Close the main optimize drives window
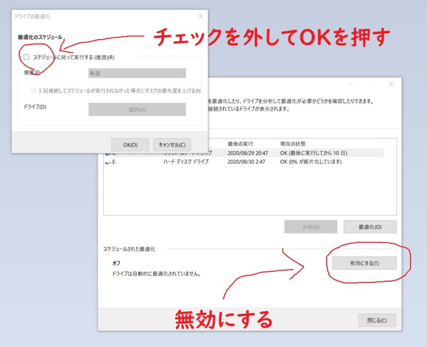This screenshot has width=427, height=347. (391, 84)
